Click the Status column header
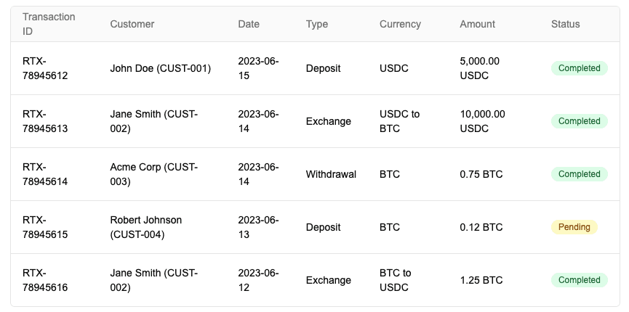 [x=565, y=24]
